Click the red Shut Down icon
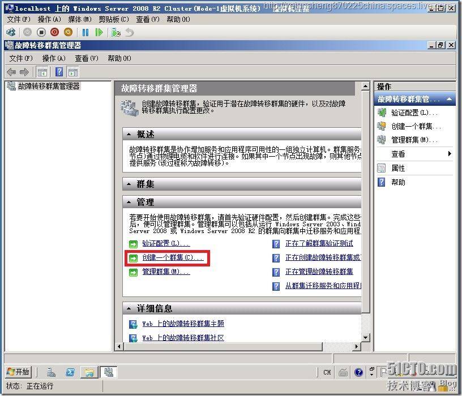This screenshot has width=462, height=396. point(55,32)
